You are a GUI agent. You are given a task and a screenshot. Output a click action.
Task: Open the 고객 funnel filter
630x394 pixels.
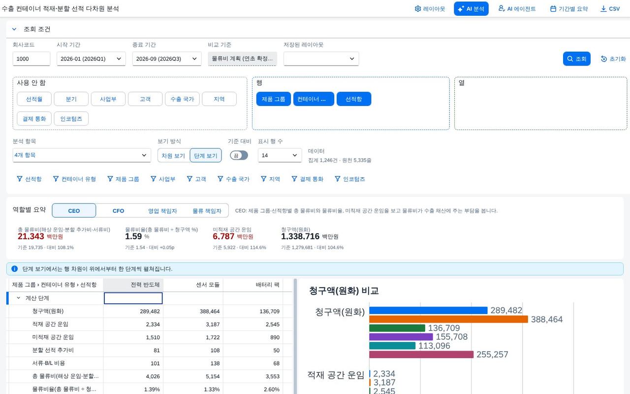[196, 179]
